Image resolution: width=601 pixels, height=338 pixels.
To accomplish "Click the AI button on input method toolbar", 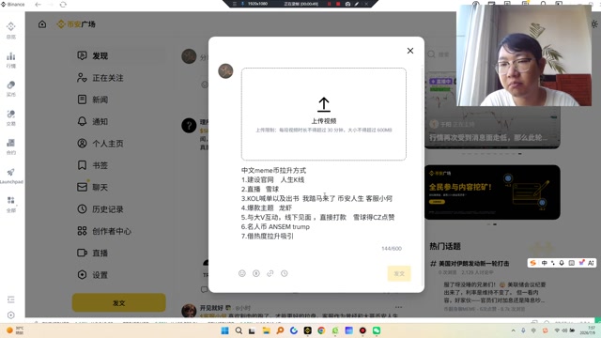I will point(591,263).
